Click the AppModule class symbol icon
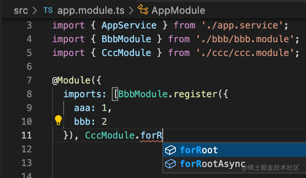Image resolution: width=306 pixels, height=178 pixels. [143, 10]
